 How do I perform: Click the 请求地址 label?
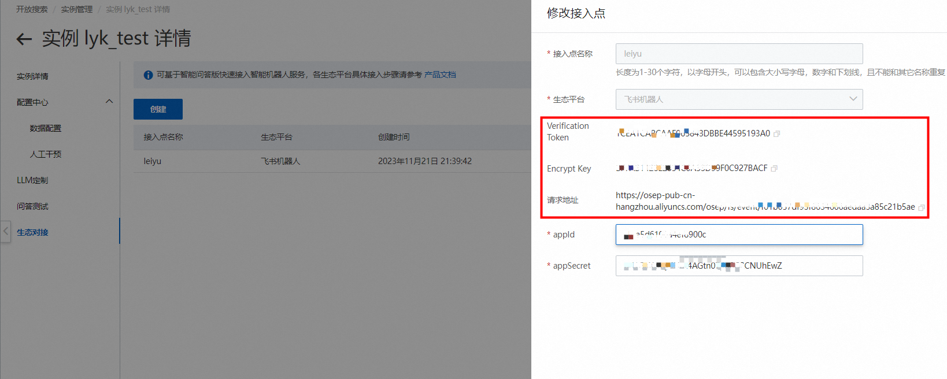[563, 200]
